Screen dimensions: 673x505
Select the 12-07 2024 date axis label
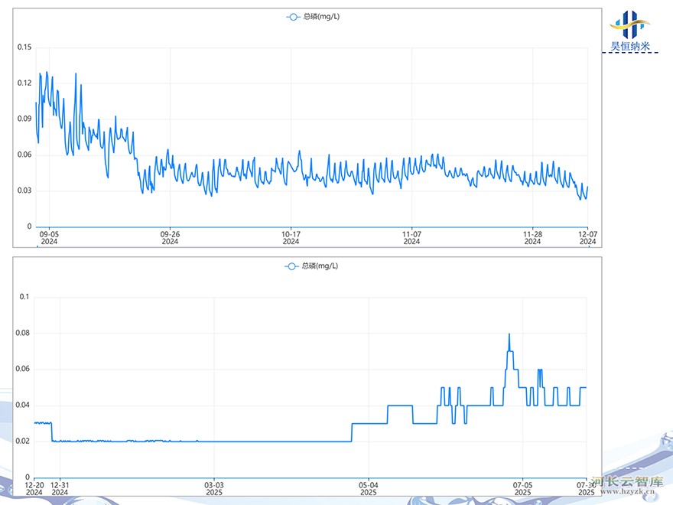[587, 238]
